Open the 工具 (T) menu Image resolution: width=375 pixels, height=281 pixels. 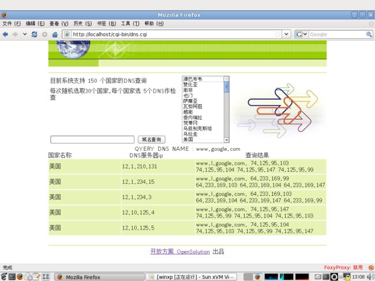tap(130, 24)
